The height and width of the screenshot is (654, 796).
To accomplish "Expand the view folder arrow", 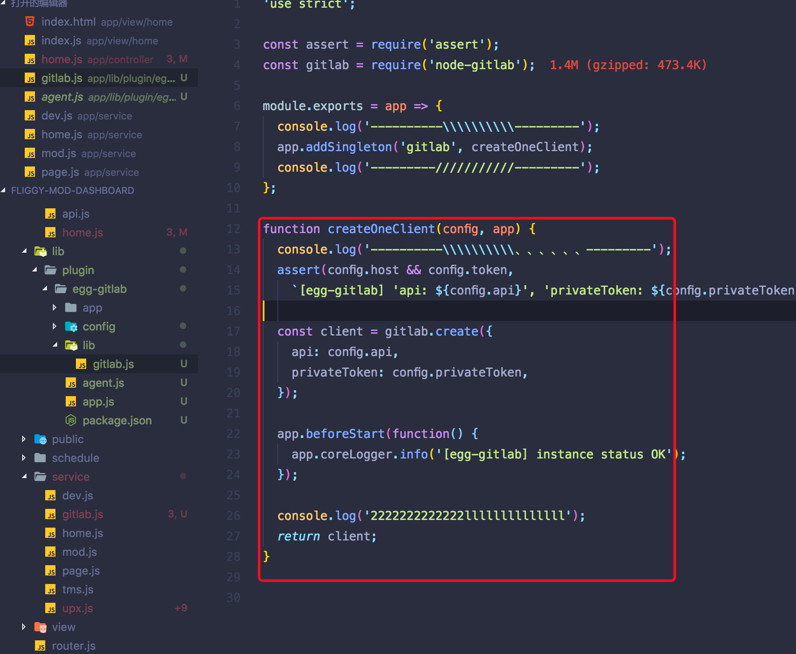I will point(24,627).
